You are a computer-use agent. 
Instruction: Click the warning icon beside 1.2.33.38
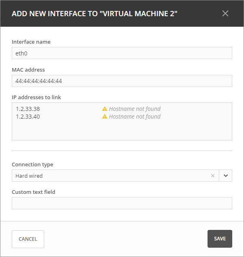pos(105,109)
